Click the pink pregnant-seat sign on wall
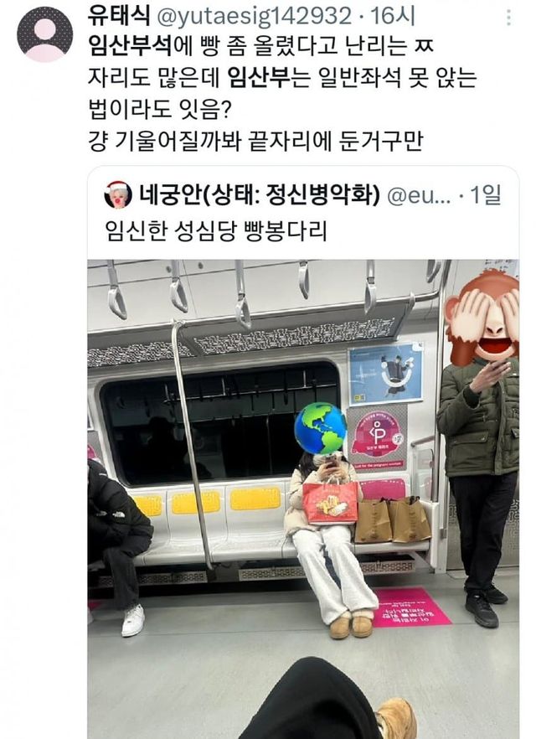The width and height of the screenshot is (536, 739). (x=377, y=437)
